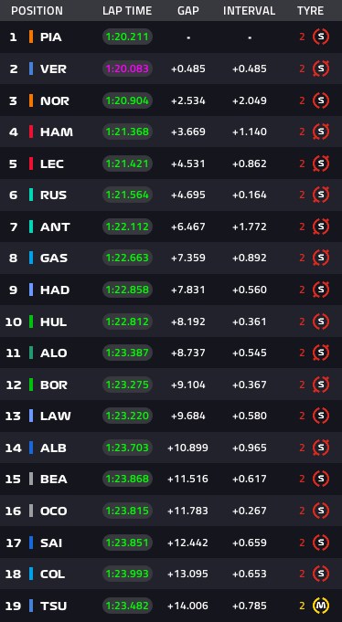
Task: Select the tyre icon in ALO row
Action: click(321, 353)
